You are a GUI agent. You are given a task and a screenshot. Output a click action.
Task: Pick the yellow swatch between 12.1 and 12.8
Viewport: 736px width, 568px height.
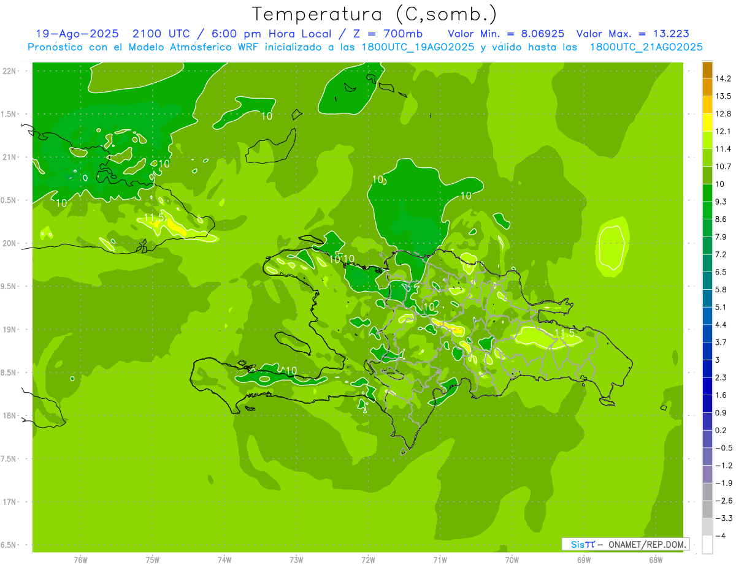click(707, 123)
